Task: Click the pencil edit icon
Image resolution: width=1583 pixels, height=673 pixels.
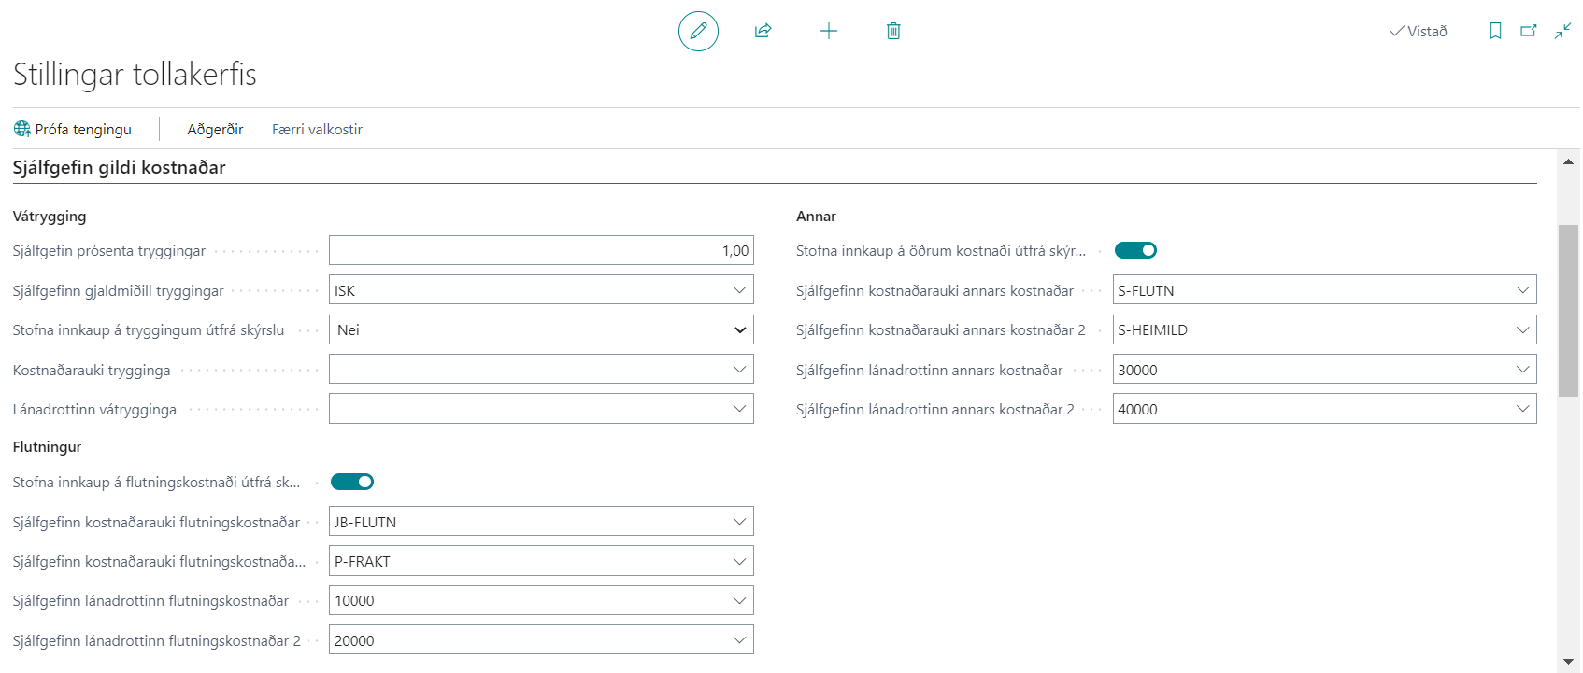Action: 698,31
